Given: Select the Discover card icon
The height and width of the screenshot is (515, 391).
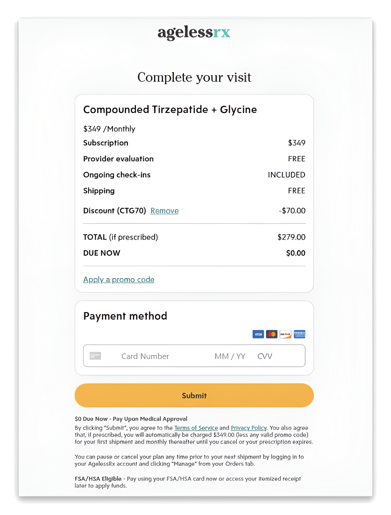Looking at the screenshot, I should 285,334.
